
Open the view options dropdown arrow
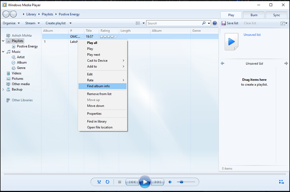coord(143,23)
